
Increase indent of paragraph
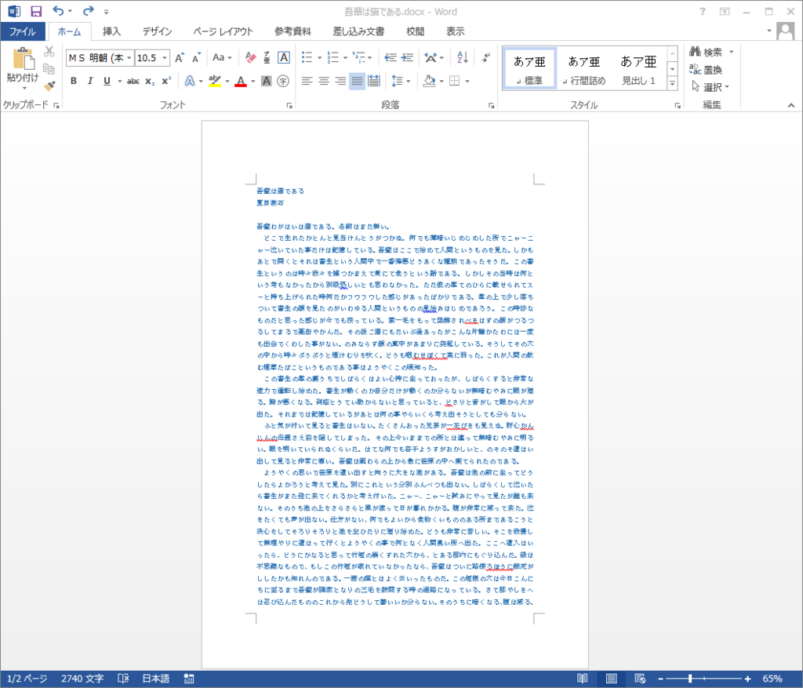(408, 57)
